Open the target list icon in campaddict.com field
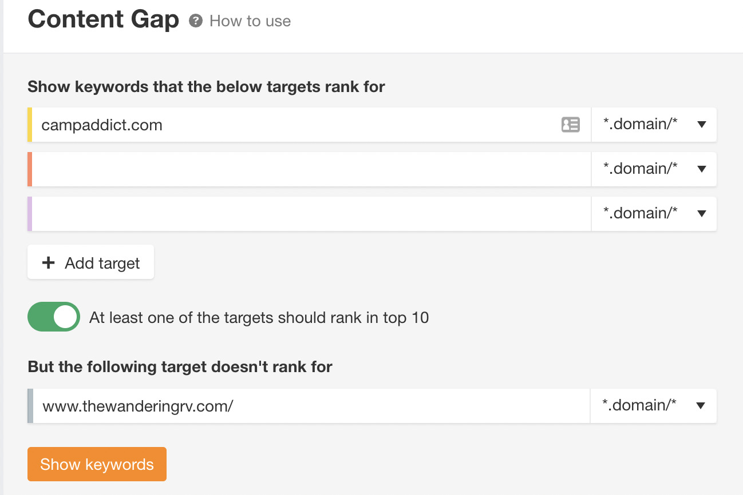 coord(570,124)
